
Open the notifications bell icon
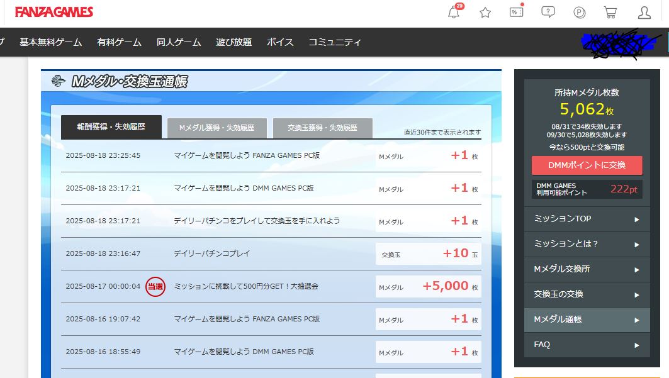[x=454, y=13]
